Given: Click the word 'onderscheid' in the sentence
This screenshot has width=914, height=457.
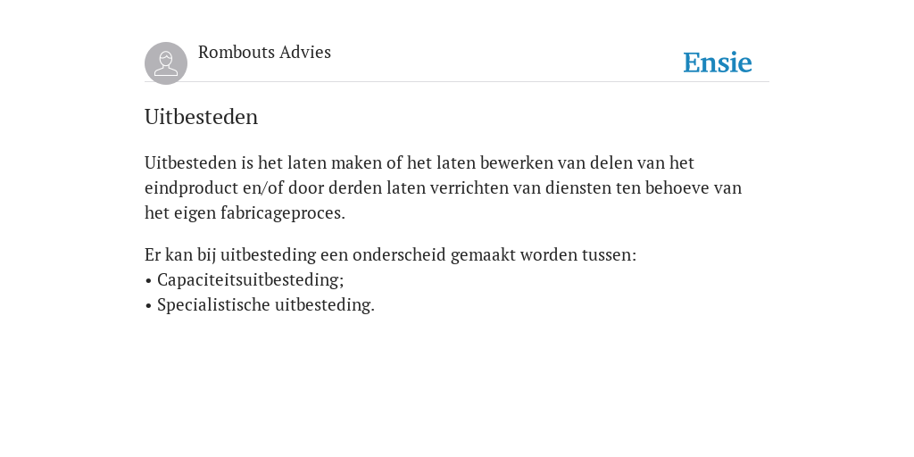Looking at the screenshot, I should (x=399, y=254).
